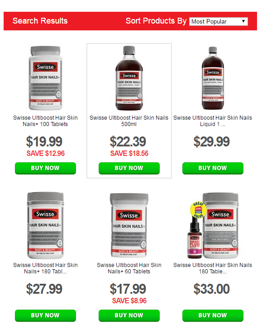
Task: Open the Sort Products By dropdown
Action: [x=218, y=22]
